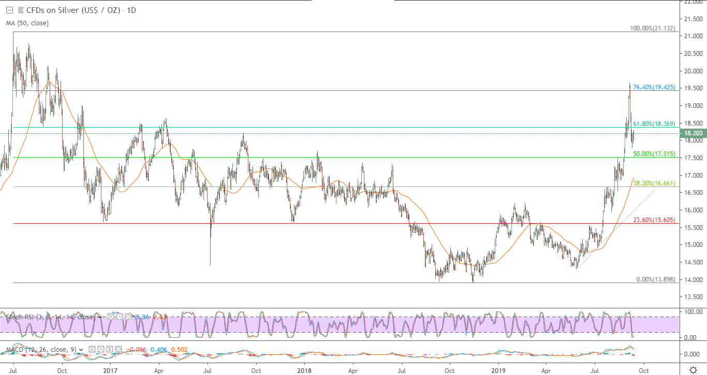Select the 38.20% (16.661) Fibonacci level label
Screen dimensions: 707x375
tap(654, 183)
